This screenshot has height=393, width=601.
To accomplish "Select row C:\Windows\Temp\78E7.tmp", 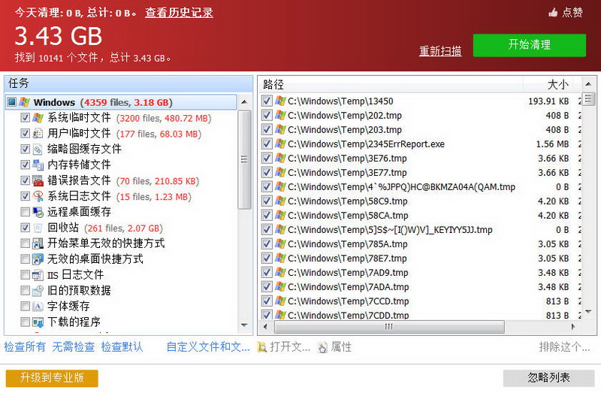I will [420, 258].
